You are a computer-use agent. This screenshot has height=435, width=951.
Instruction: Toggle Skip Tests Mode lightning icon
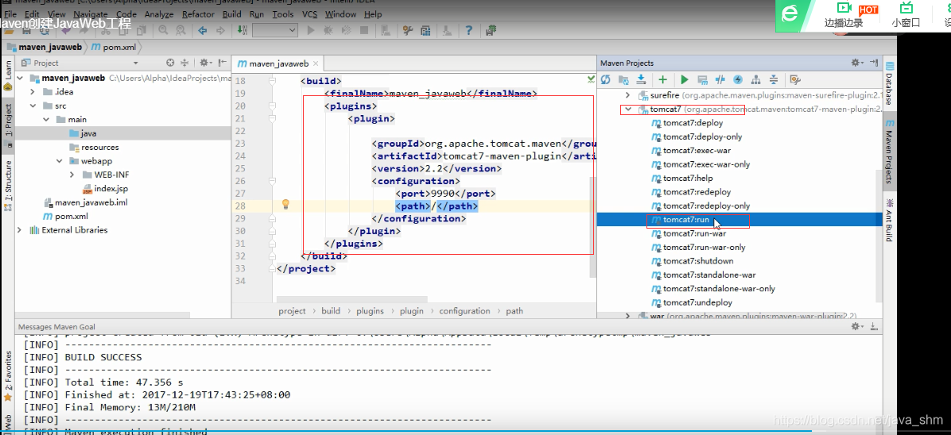coord(738,79)
